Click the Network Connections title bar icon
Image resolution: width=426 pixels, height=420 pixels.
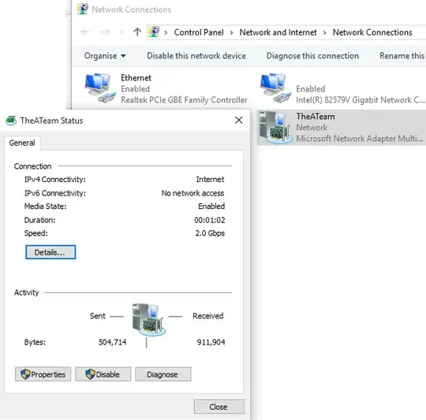[x=82, y=9]
